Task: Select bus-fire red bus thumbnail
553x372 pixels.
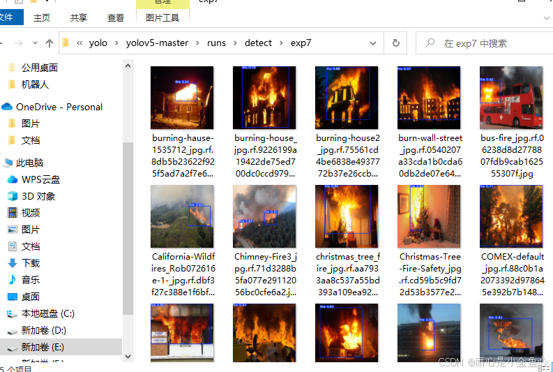Action: (x=511, y=98)
